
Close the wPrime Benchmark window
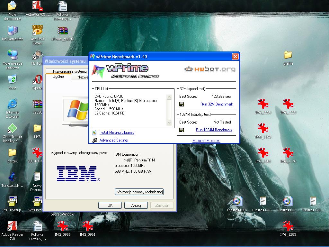(x=235, y=57)
